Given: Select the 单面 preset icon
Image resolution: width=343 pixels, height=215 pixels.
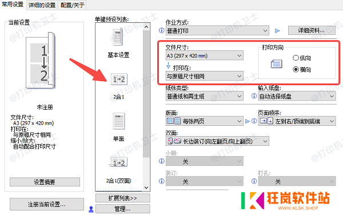Looking at the screenshot, I should click(x=119, y=121).
